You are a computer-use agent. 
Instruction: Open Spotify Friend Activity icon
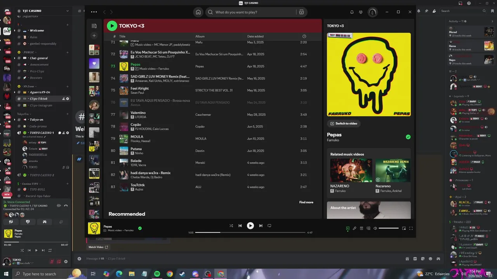[x=361, y=12]
